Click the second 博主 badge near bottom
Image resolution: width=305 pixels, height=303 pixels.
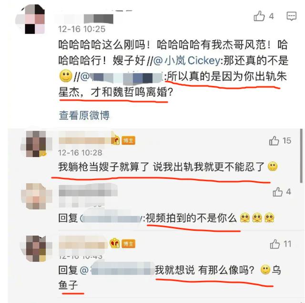pos(128,244)
